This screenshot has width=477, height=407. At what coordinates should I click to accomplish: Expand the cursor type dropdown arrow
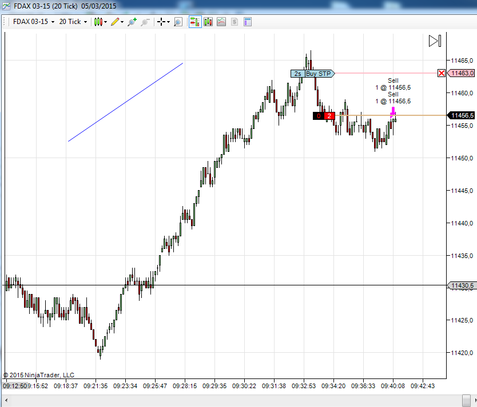point(168,22)
